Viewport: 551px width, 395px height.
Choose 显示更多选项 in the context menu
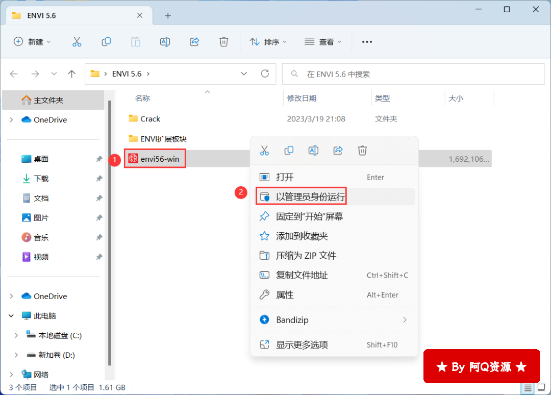[334, 345]
